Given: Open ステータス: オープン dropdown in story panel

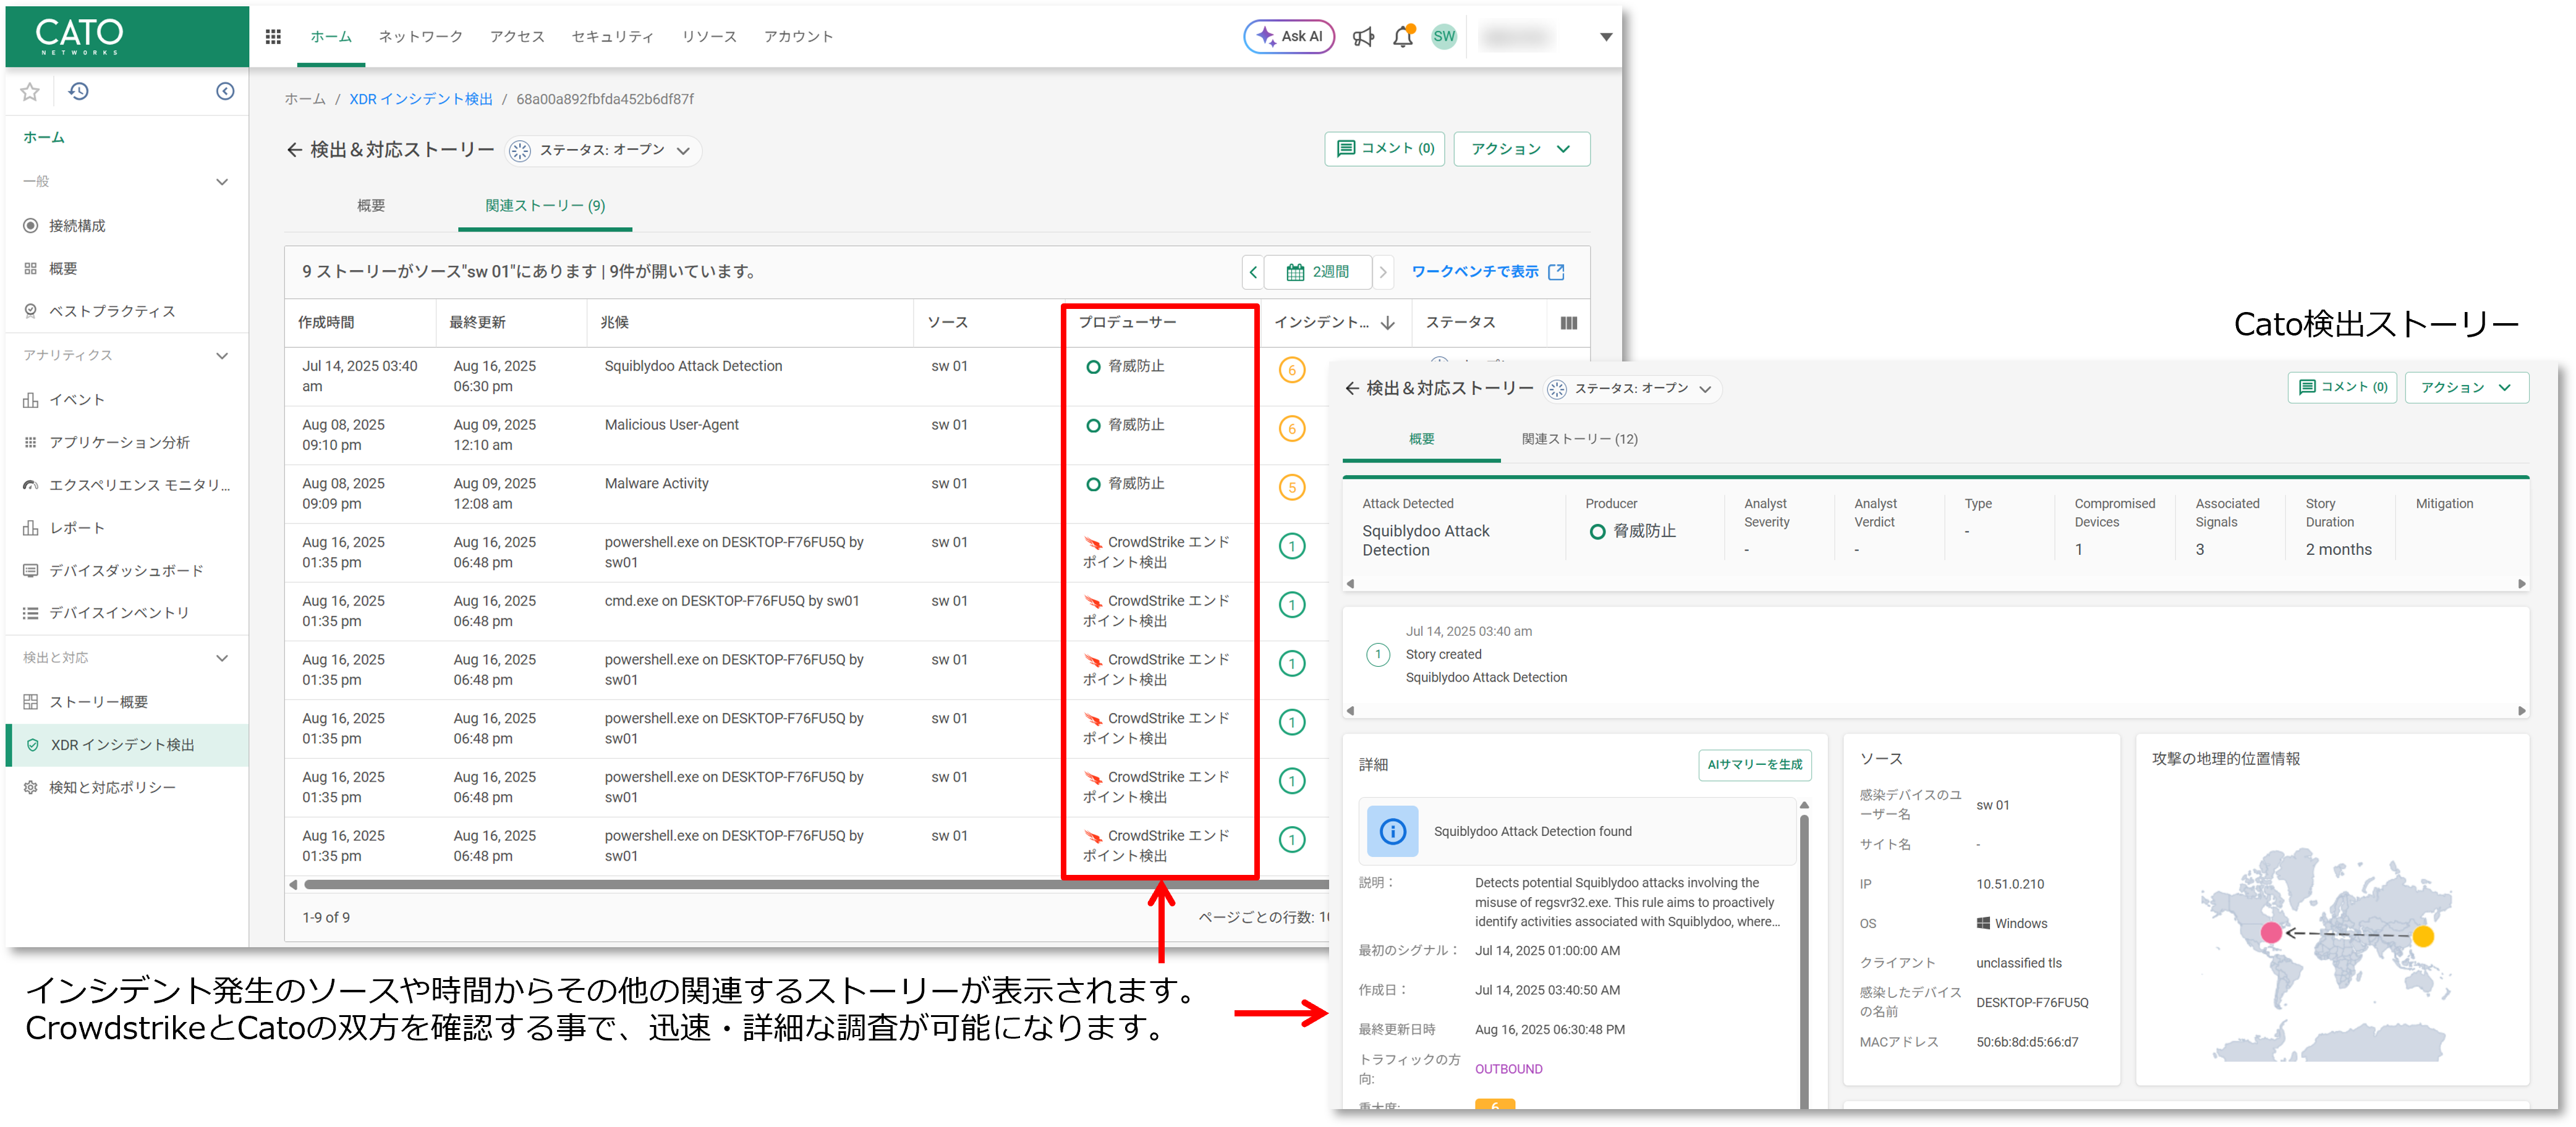Looking at the screenshot, I should click(x=1632, y=389).
